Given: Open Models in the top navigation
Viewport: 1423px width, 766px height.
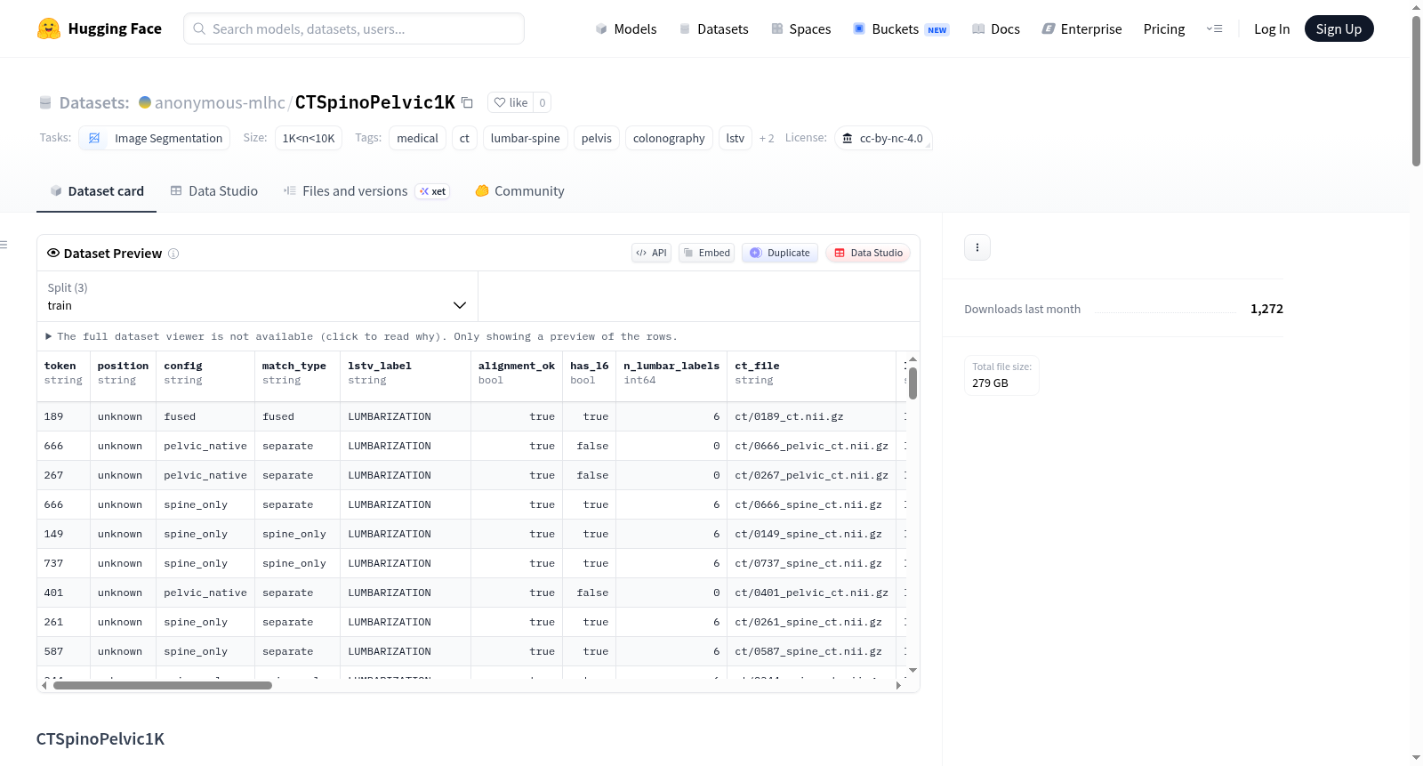Looking at the screenshot, I should (626, 28).
